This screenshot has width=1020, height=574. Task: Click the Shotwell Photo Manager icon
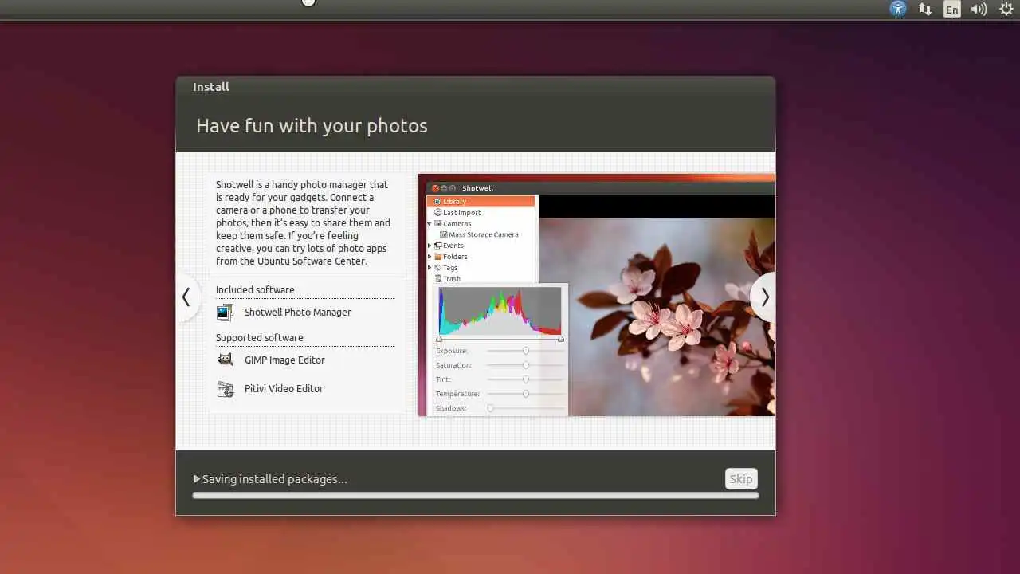(x=226, y=313)
